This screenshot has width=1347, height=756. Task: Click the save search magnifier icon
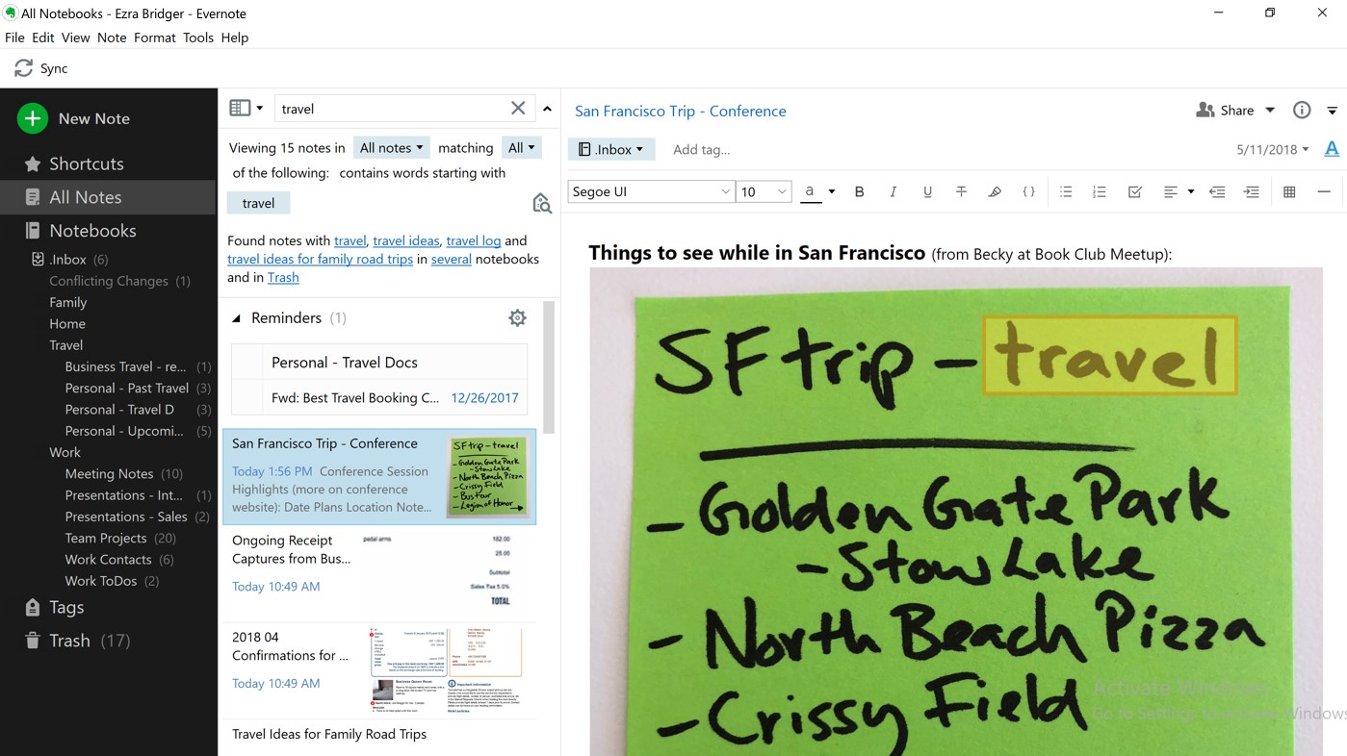(542, 203)
